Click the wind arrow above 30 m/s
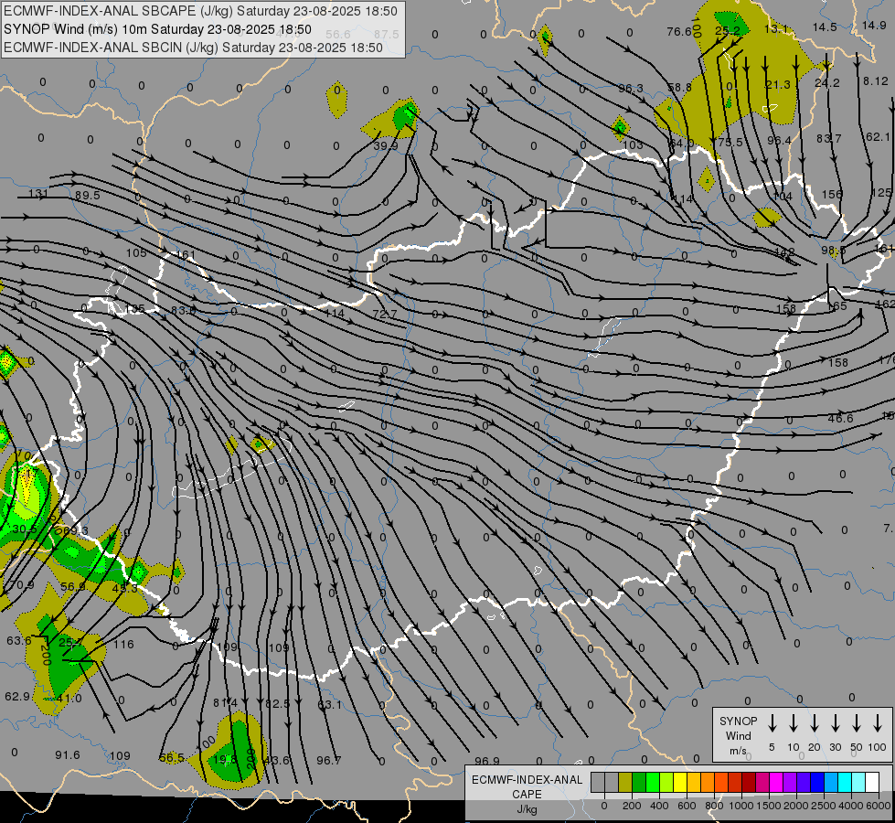The width and height of the screenshot is (895, 823). point(835,723)
